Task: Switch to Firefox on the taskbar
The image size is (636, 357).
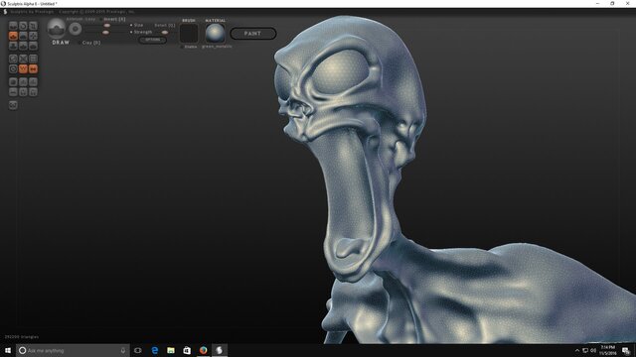Action: (203, 350)
